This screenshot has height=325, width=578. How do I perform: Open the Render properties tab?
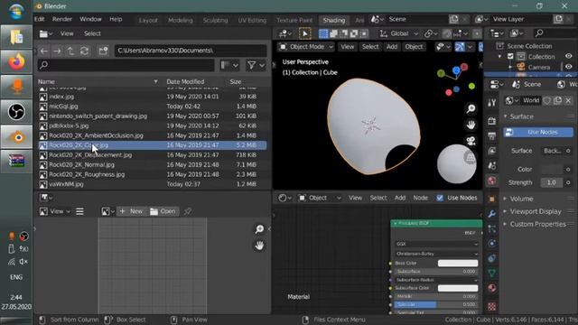[491, 121]
